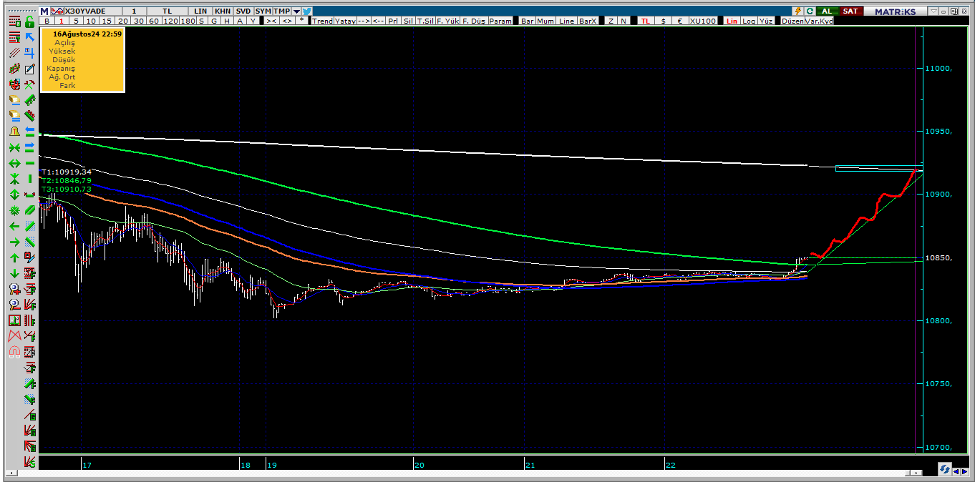The width and height of the screenshot is (975, 482).
Task: Click the T1:10919,34 trend label
Action: click(66, 172)
